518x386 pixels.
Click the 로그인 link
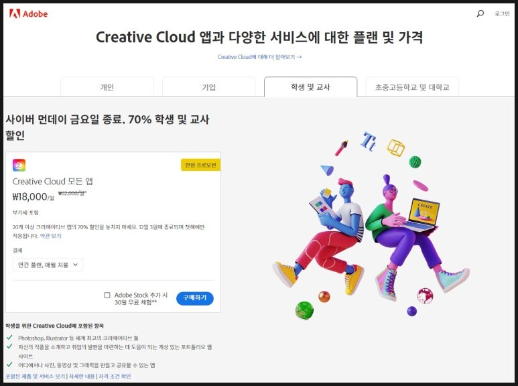pyautogui.click(x=502, y=13)
